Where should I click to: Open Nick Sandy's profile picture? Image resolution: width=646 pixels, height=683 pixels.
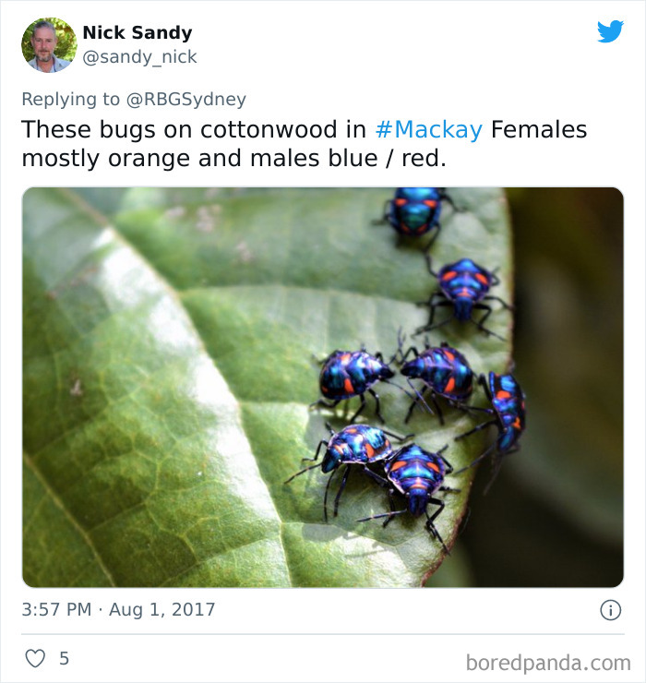tap(49, 45)
